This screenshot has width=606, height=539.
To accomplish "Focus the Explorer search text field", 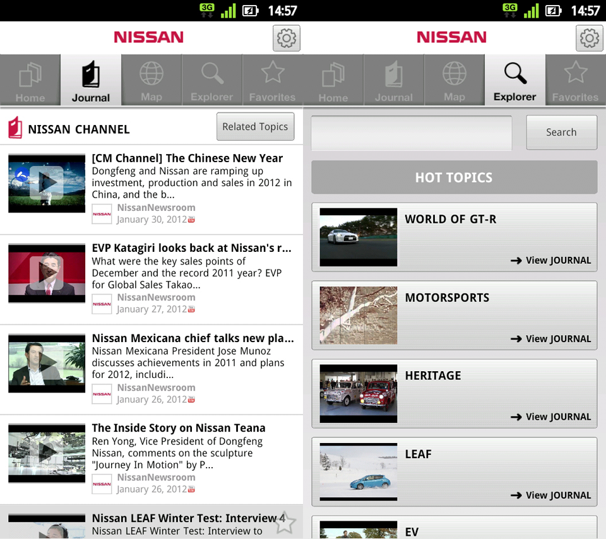I will 412,133.
